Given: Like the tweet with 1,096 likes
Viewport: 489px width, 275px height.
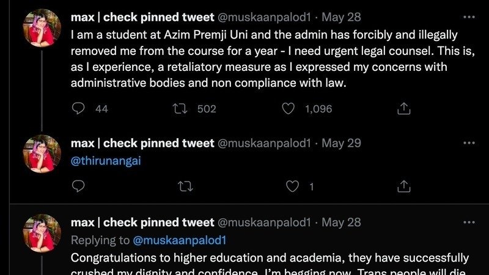Looking at the screenshot, I should pyautogui.click(x=289, y=109).
